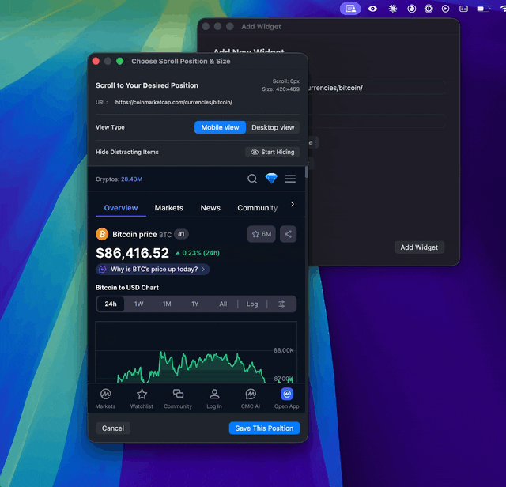Viewport: 506px width, 487px height.
Task: Click the Cancel button
Action: pyautogui.click(x=113, y=428)
